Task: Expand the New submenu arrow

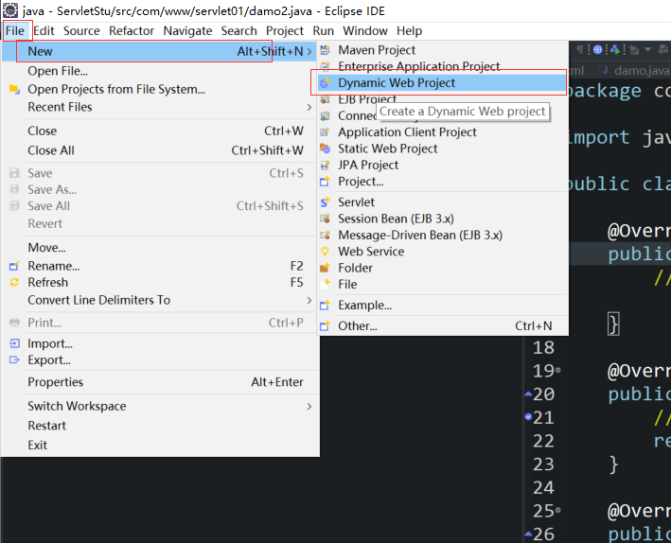Action: click(309, 51)
